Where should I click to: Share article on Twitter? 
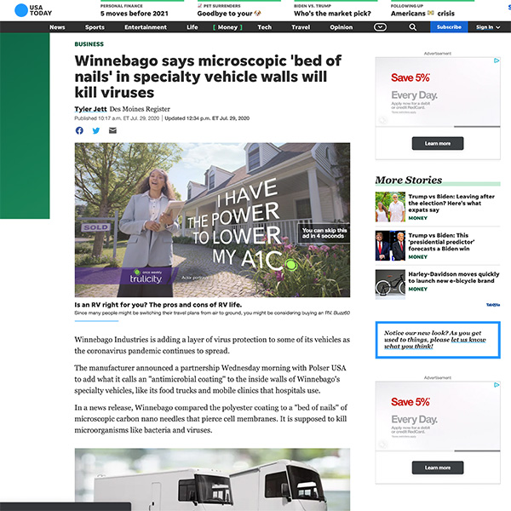click(95, 130)
